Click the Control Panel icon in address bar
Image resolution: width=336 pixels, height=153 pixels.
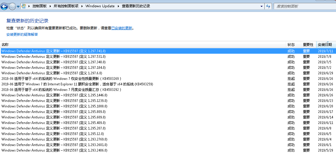(24, 6)
